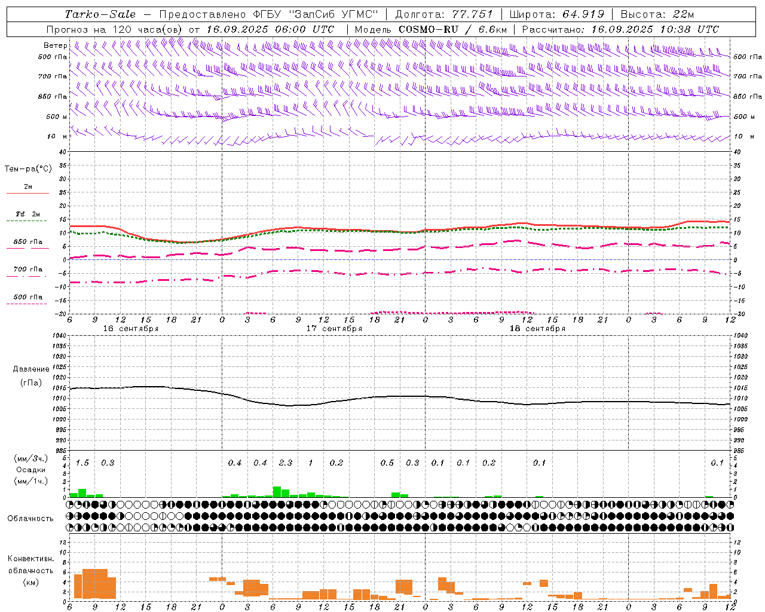
Task: Click the Tarko-Sale station title
Action: coord(100,14)
